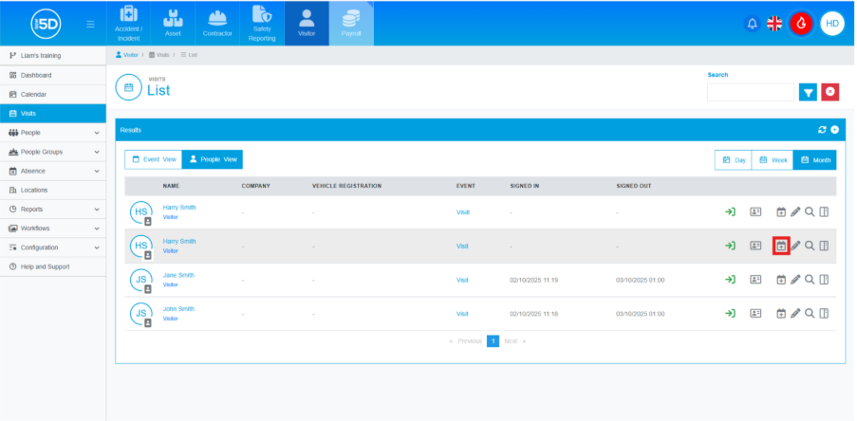Screen dimensions: 857x421
Task: Click the notifications bell icon
Action: 753,24
